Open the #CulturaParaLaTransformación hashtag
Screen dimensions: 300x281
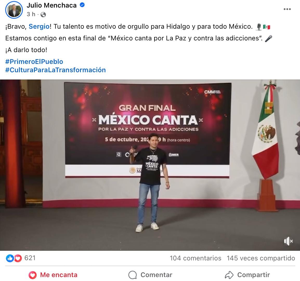point(55,70)
